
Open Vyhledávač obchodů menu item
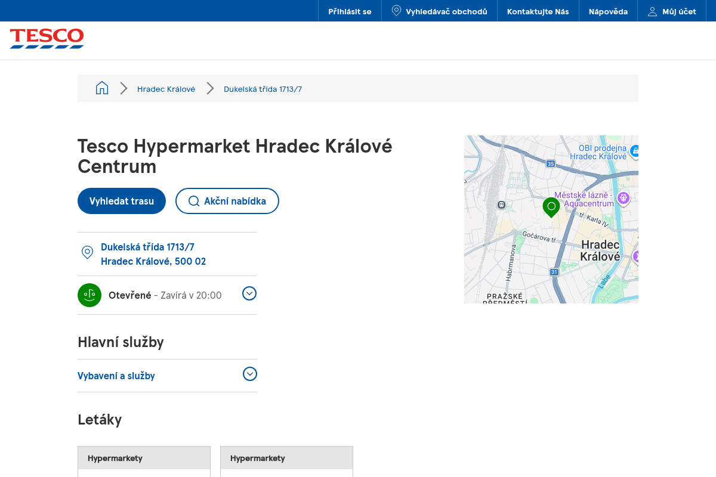pyautogui.click(x=439, y=11)
